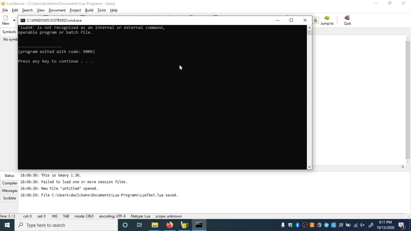The height and width of the screenshot is (231, 411).
Task: Open the dropdown arrow next to New
Action: [14, 21]
